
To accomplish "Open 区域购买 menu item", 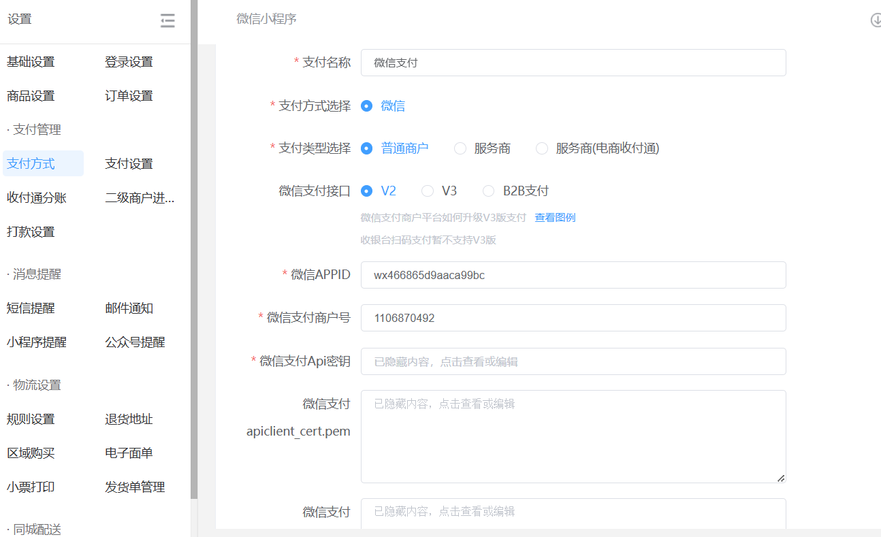I will click(x=31, y=453).
